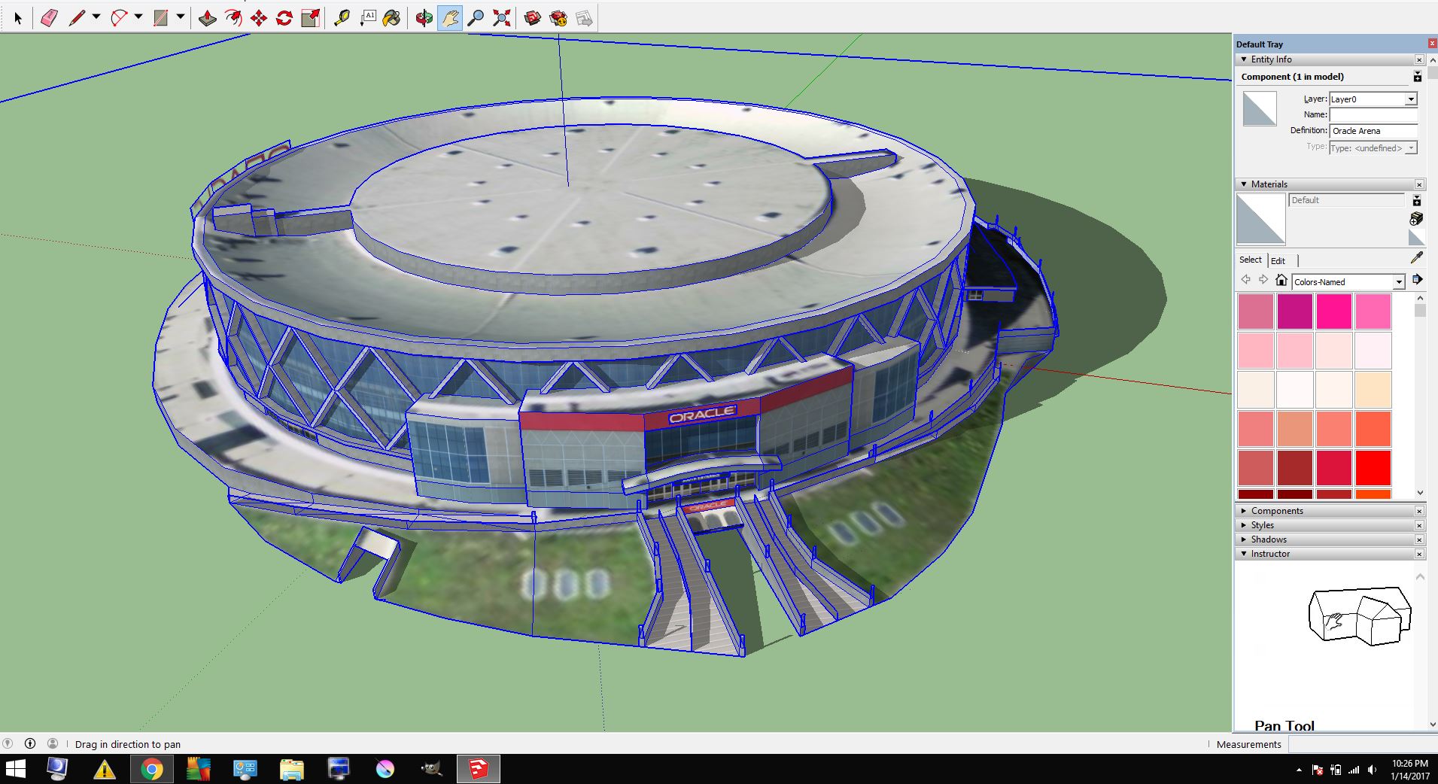Image resolution: width=1438 pixels, height=784 pixels.
Task: Set material to default swatch icon
Action: [1416, 237]
